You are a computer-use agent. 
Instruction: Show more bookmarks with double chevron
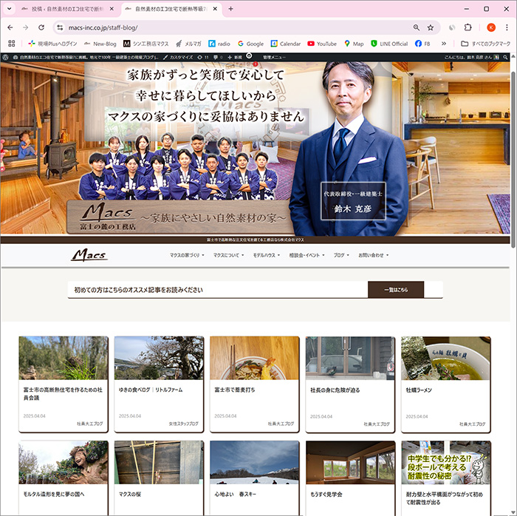point(444,44)
